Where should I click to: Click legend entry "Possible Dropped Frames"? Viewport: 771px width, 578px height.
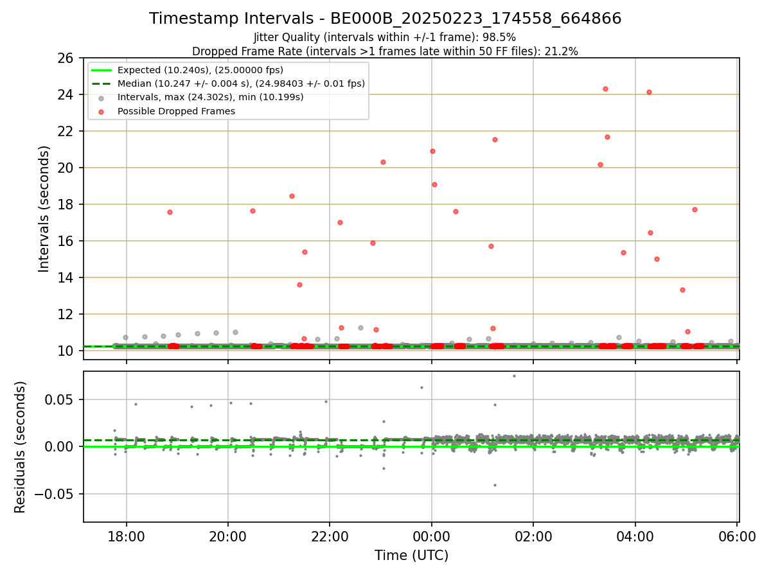pyautogui.click(x=176, y=111)
